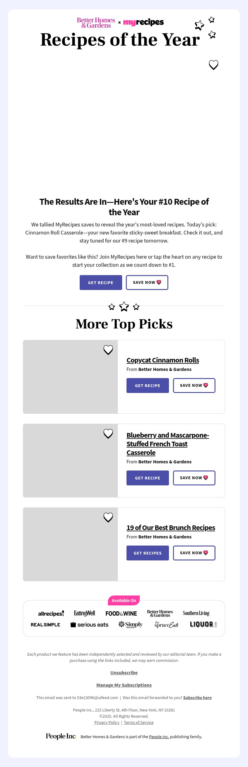Click the People Inc. footer logo
The height and width of the screenshot is (767, 248).
click(61, 736)
